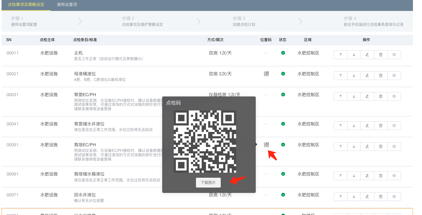Image resolution: width=422 pixels, height=215 pixels.
Task: Move 栽培储水箱液位 row down
Action: tap(354, 176)
